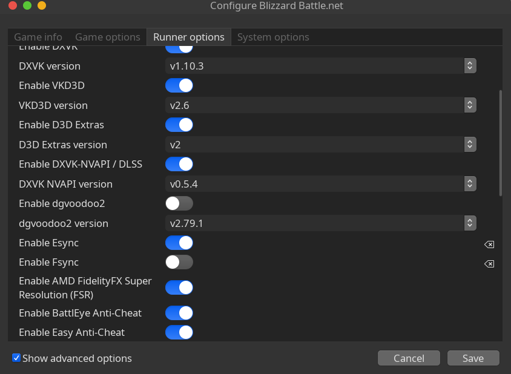Switch to the Game options tab
The width and height of the screenshot is (511, 374).
(108, 37)
